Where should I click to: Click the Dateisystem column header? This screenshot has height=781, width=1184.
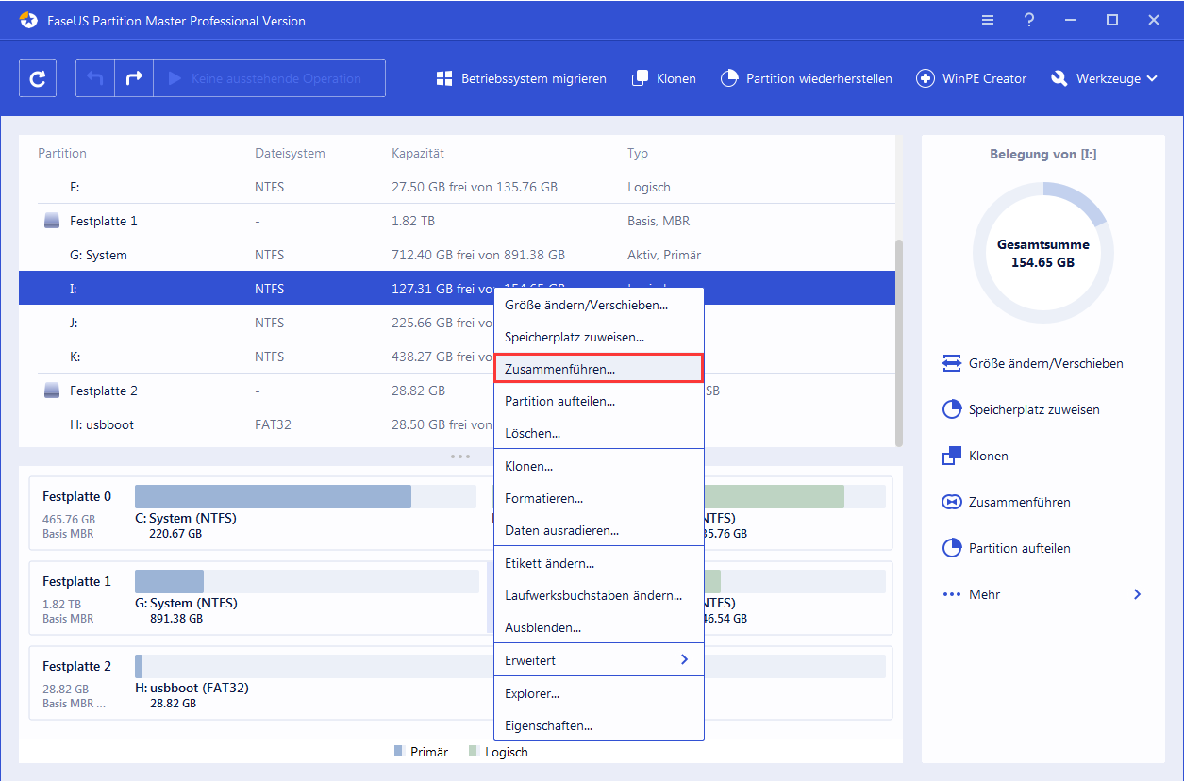click(290, 153)
